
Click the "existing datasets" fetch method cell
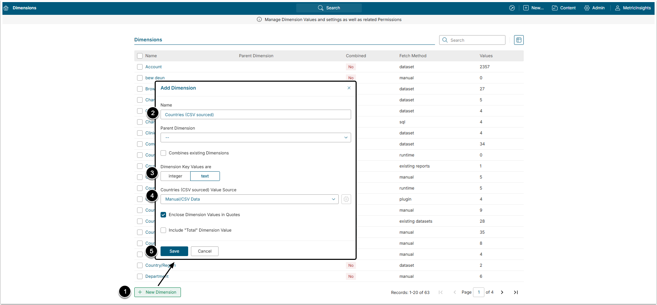point(416,221)
